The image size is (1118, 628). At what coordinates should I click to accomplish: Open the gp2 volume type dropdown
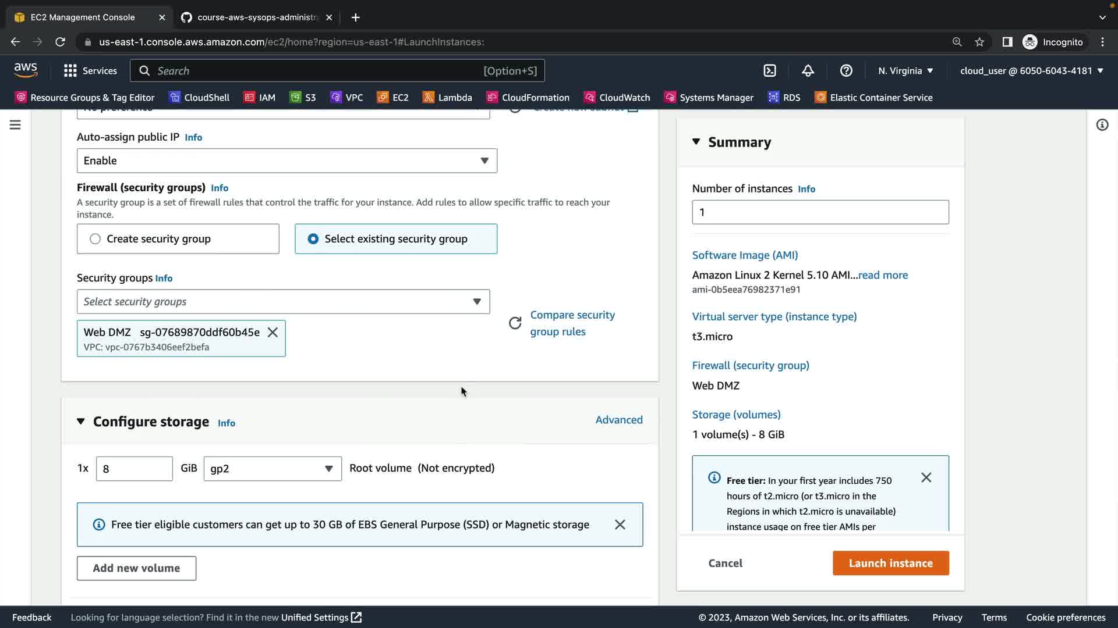coord(272,469)
